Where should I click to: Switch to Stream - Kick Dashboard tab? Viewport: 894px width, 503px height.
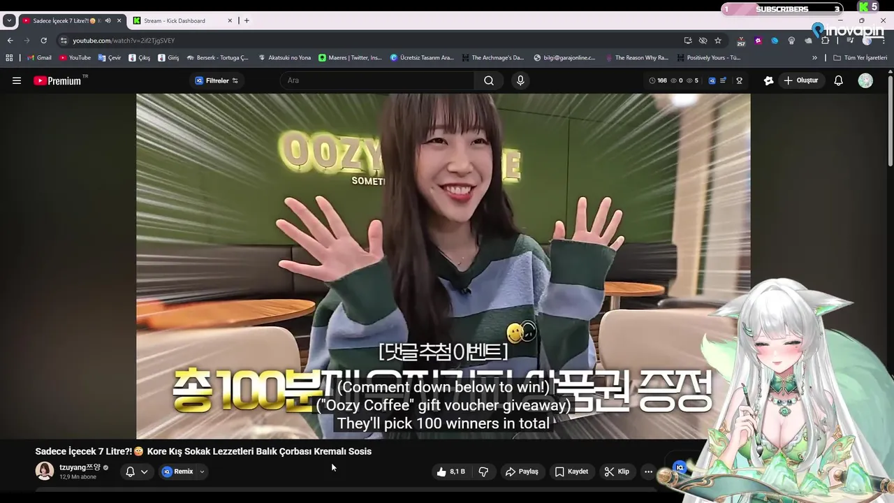(x=183, y=21)
